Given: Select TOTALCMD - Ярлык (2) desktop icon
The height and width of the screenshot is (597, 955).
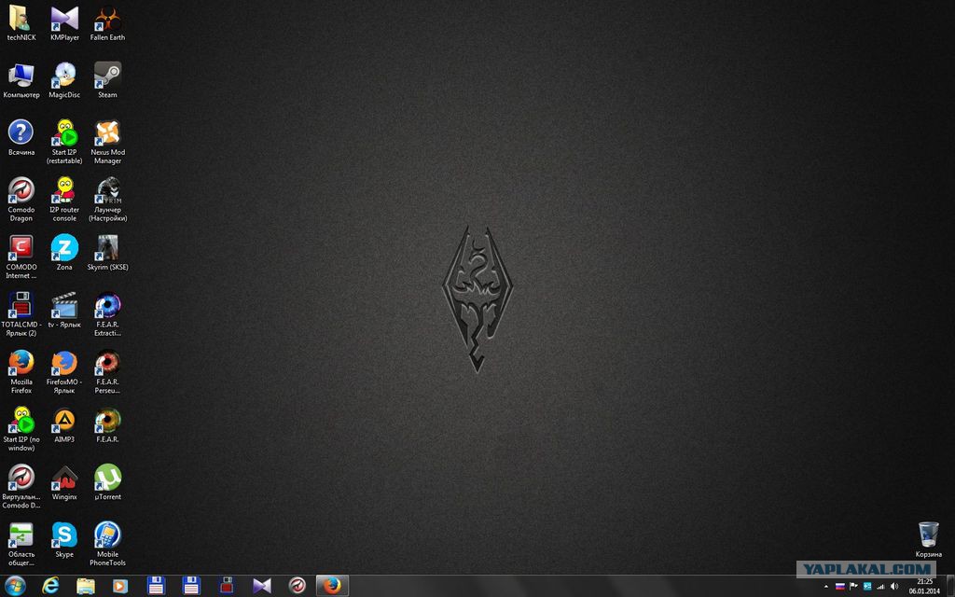Looking at the screenshot, I should (x=21, y=313).
